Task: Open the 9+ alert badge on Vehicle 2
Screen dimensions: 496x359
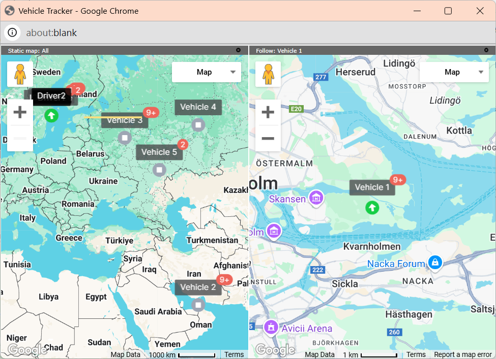Action: [224, 280]
